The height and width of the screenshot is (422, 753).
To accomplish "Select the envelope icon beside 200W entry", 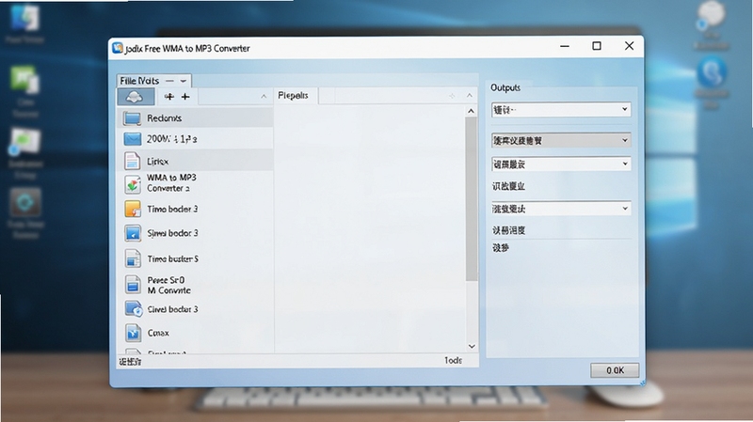I will point(132,139).
